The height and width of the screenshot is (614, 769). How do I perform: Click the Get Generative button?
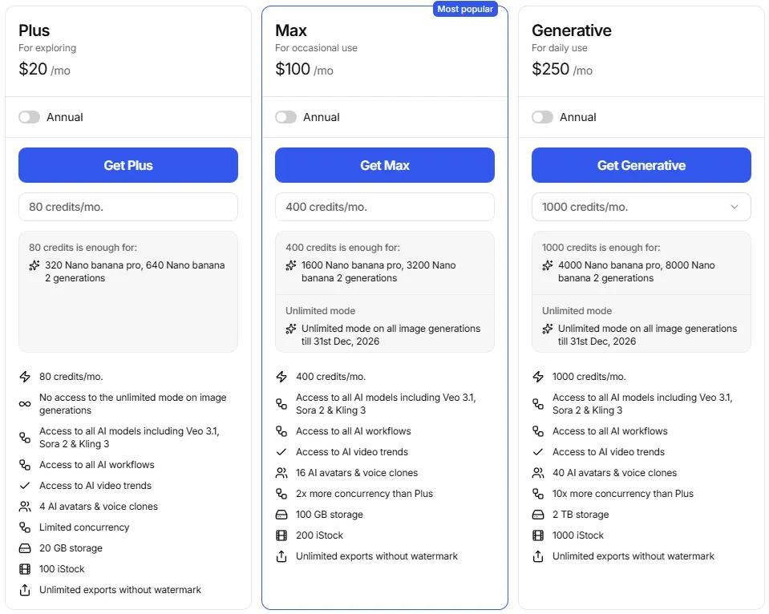(x=641, y=165)
